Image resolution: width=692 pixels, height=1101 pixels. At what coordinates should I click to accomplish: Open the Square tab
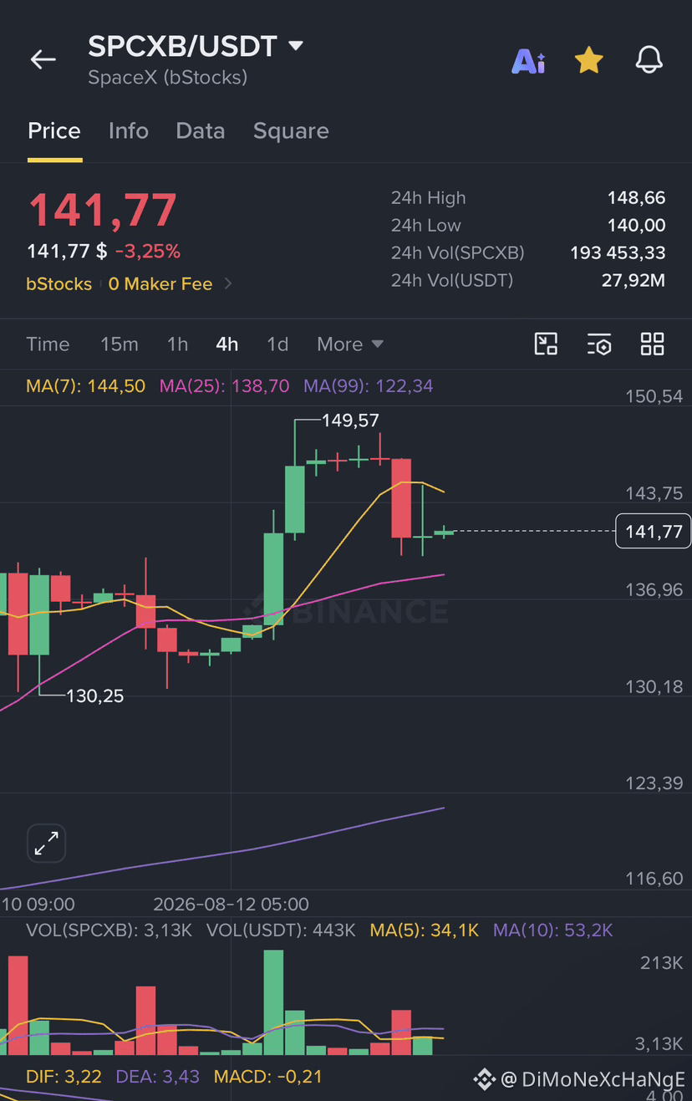point(291,131)
